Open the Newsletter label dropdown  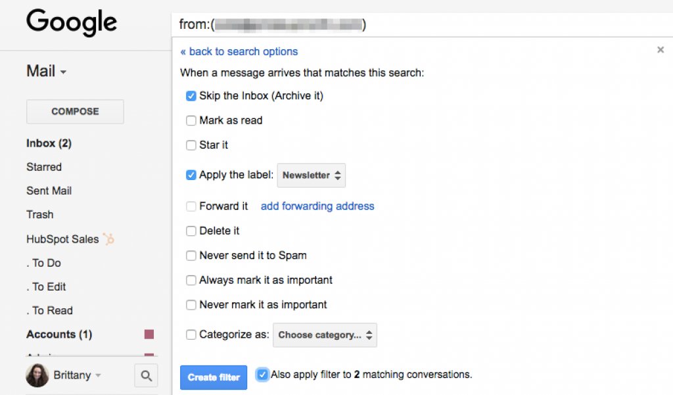point(311,175)
